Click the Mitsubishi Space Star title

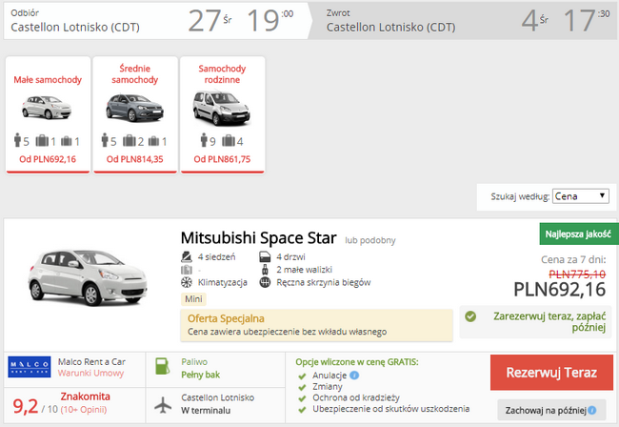(259, 238)
